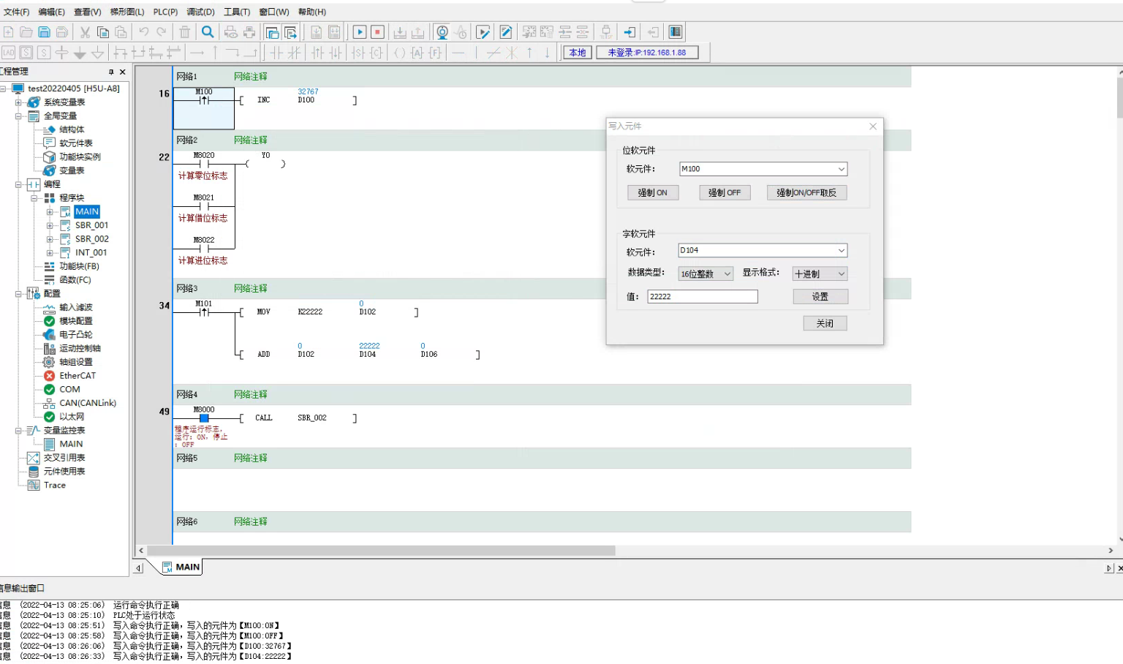Open the 文件(F) menu

coord(17,12)
